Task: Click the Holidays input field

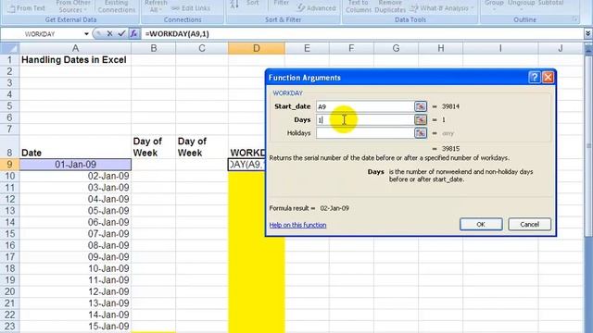Action: 365,133
